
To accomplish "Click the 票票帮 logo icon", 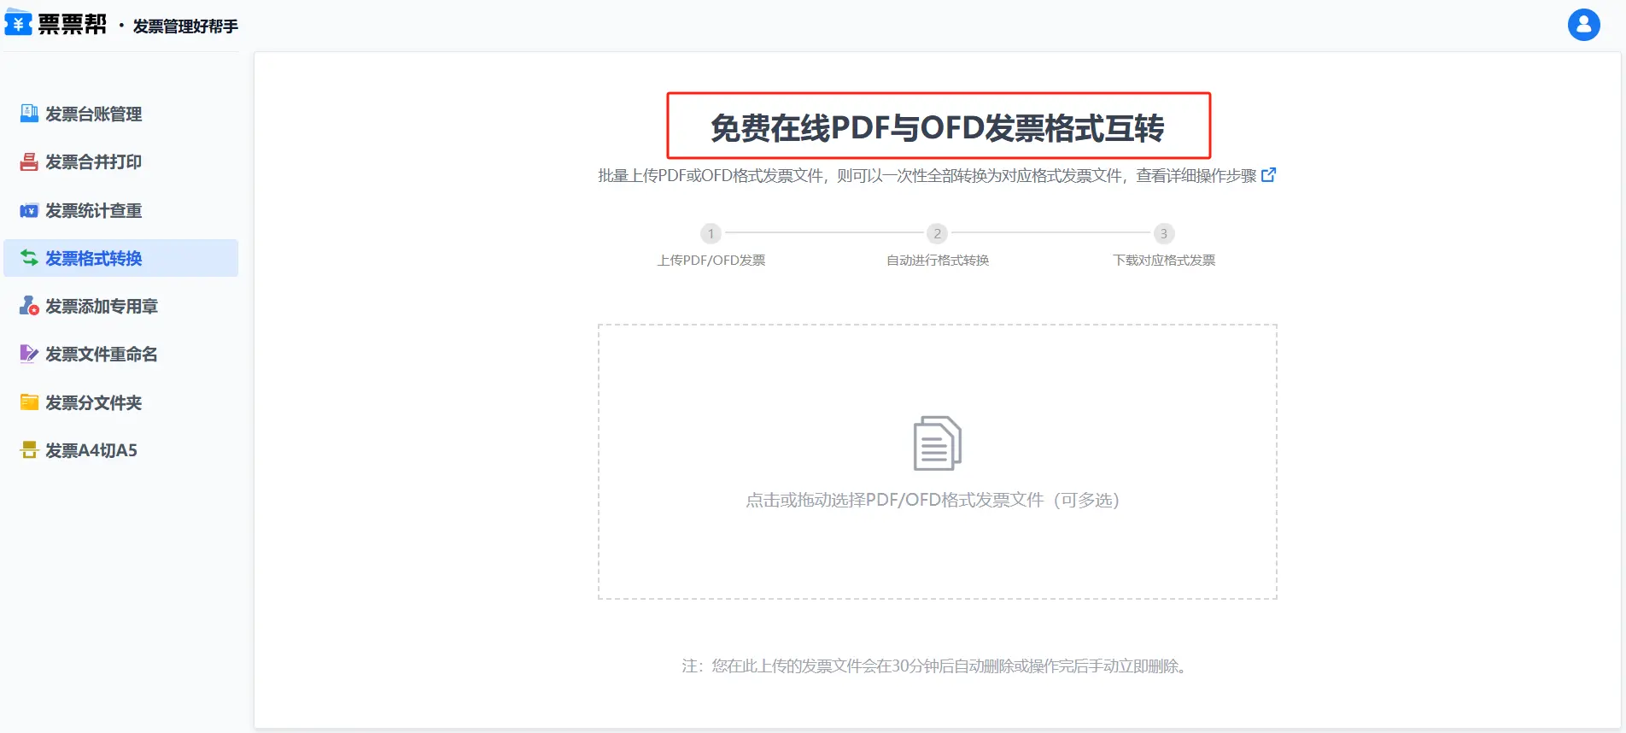I will click(x=18, y=22).
